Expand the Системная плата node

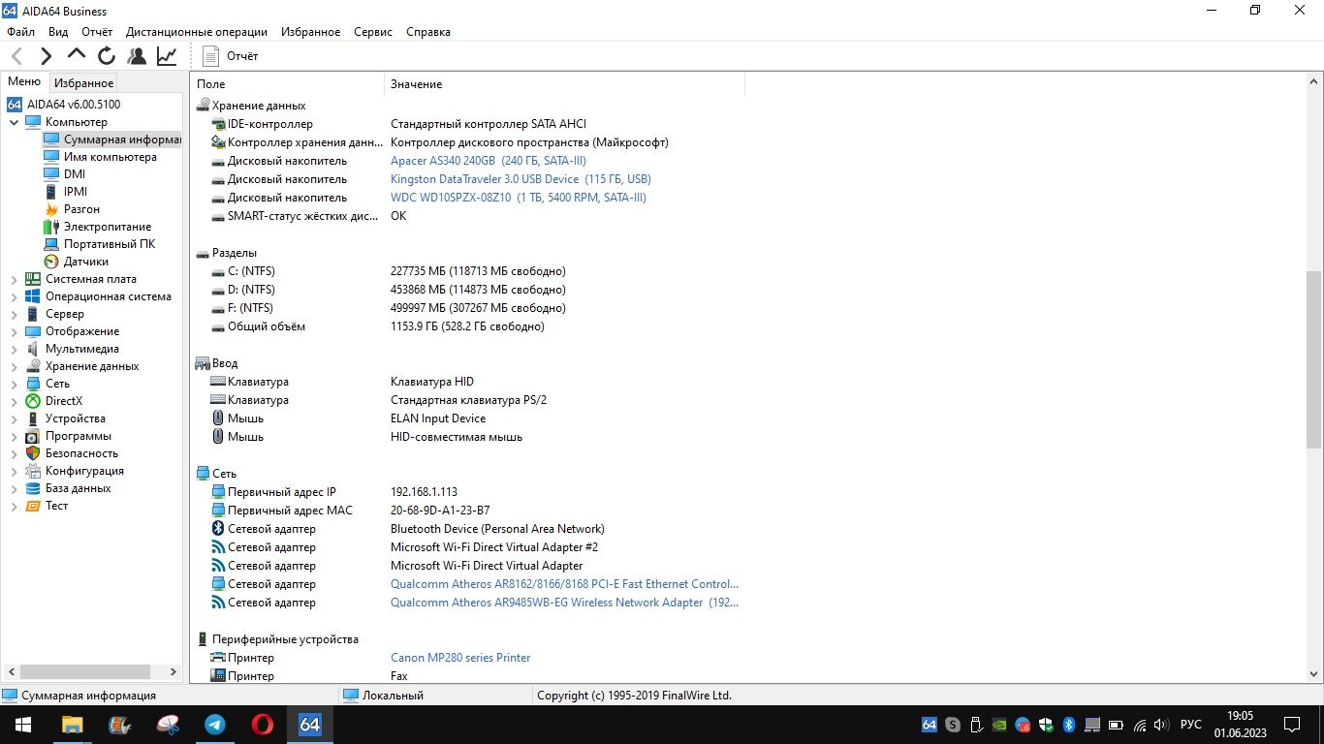tap(14, 279)
